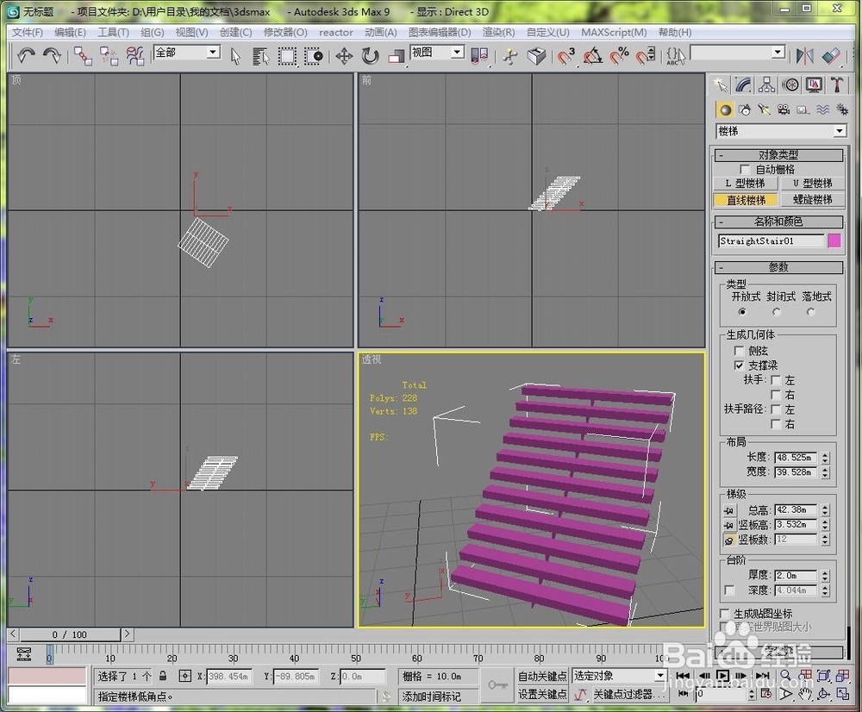
Task: Collapse the 名称和颜色 rollout
Action: click(778, 222)
